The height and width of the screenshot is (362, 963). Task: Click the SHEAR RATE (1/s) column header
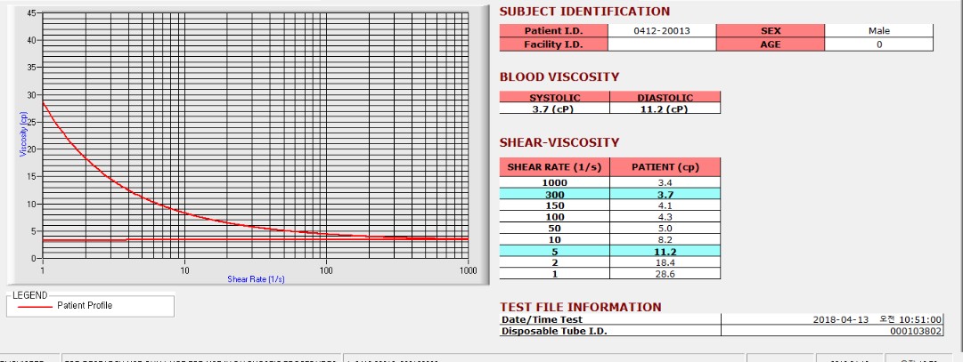555,167
